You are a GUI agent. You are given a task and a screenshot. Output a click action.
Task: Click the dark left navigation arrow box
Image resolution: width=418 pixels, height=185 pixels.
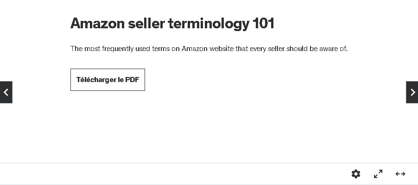click(6, 92)
